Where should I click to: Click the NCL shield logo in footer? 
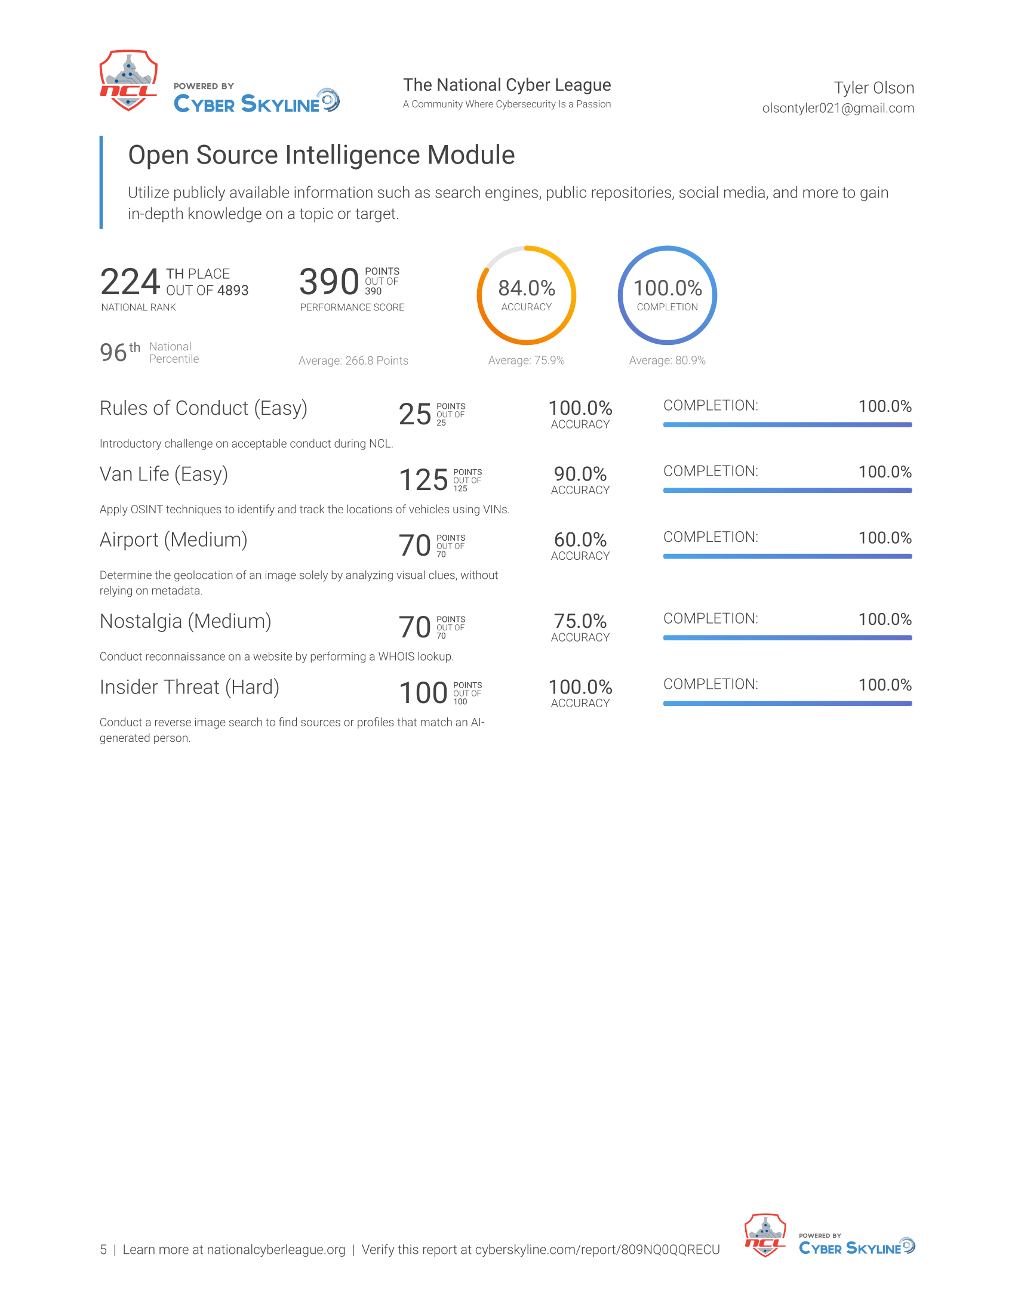[x=765, y=1235]
